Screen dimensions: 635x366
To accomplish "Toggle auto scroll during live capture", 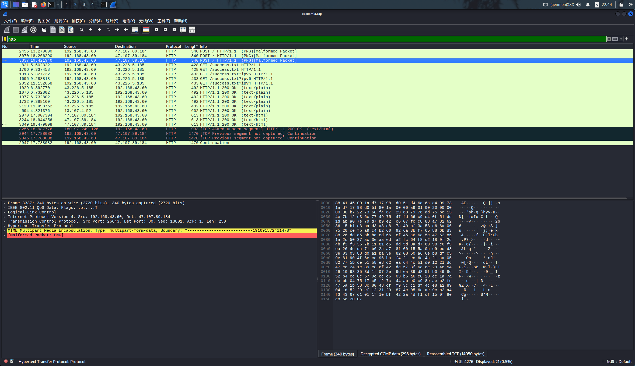I will 135,30.
